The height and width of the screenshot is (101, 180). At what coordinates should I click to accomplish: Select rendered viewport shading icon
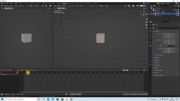(145, 6)
